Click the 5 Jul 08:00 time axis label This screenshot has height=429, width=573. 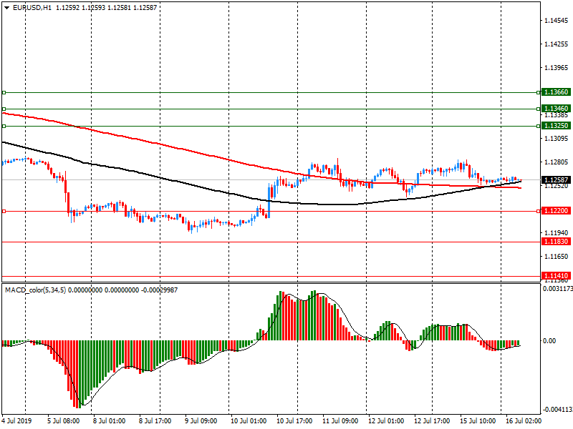click(64, 420)
